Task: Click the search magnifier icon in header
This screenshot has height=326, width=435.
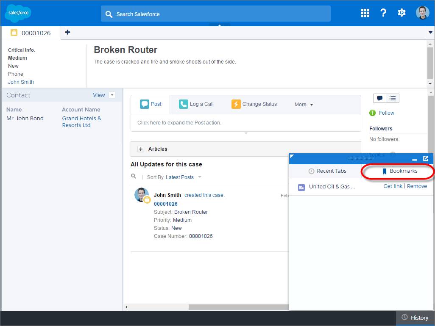Action: pyautogui.click(x=109, y=14)
